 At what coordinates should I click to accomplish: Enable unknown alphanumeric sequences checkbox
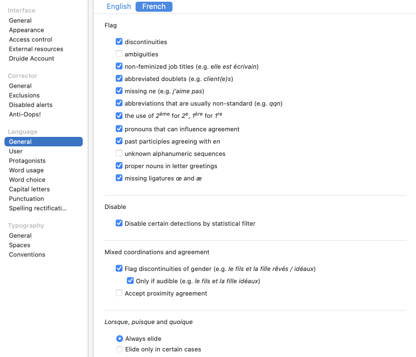click(119, 154)
